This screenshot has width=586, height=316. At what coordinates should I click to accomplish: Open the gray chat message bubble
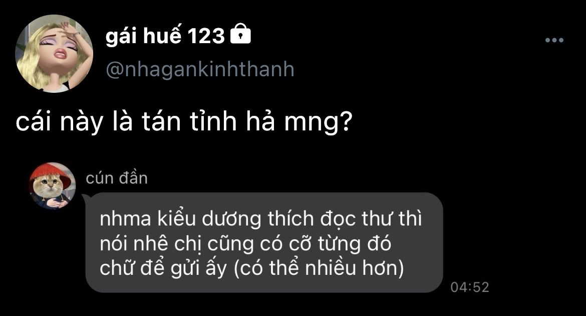pos(264,243)
